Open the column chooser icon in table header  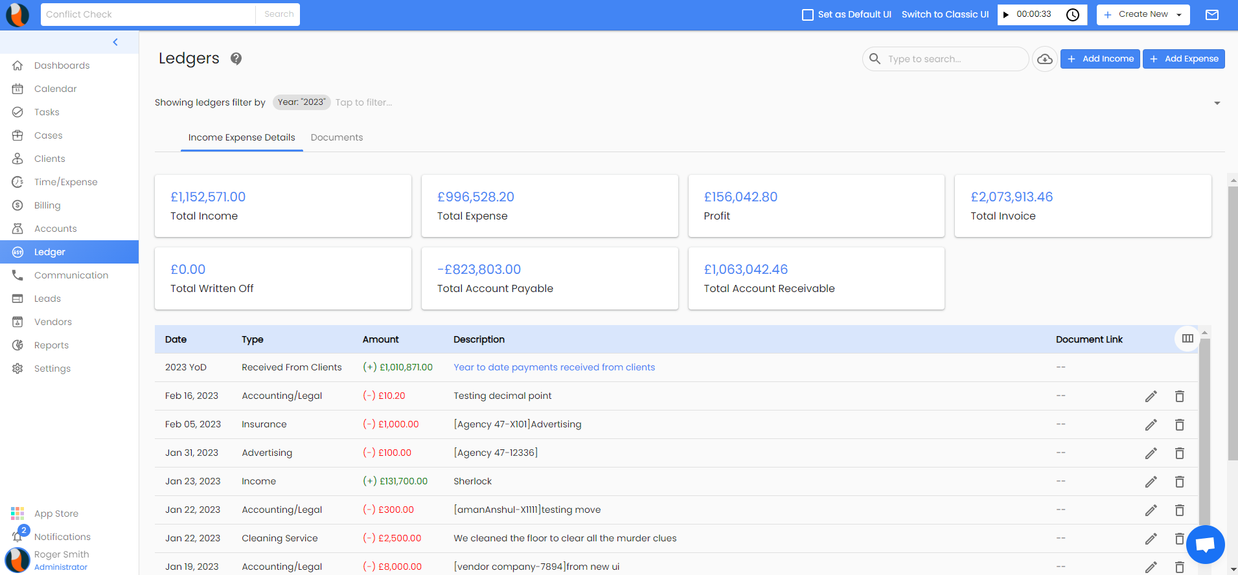[1187, 339]
